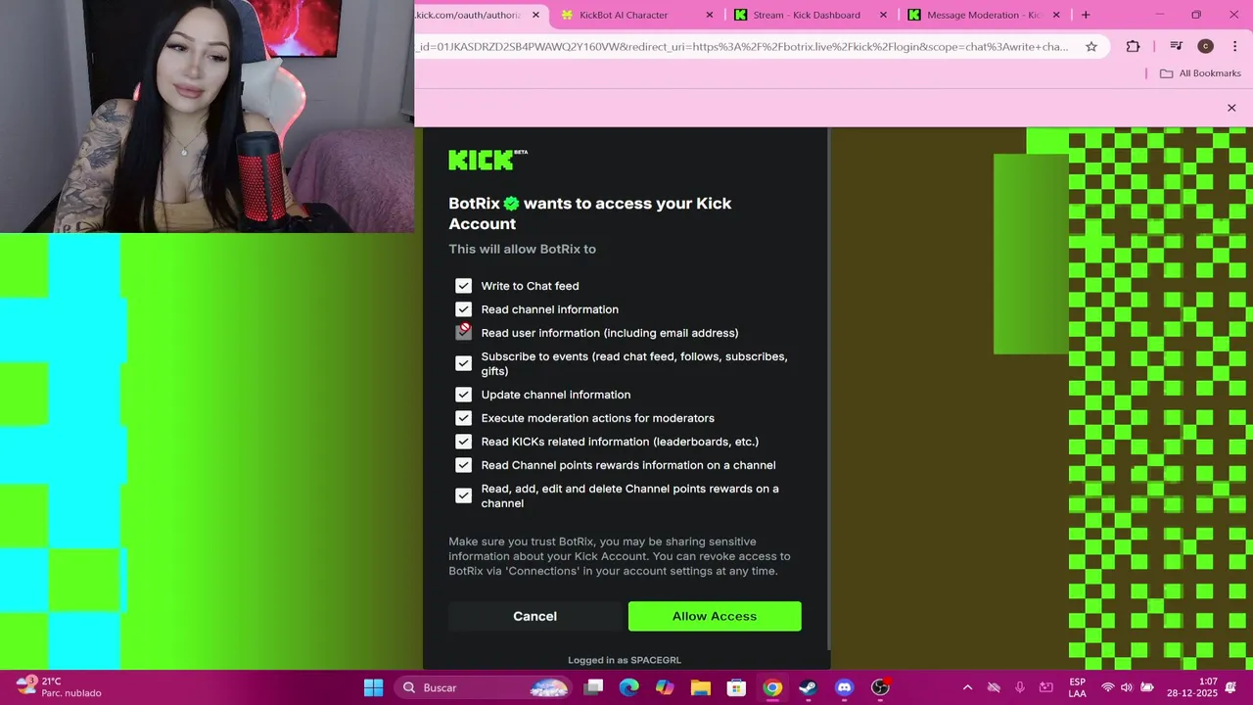Uncheck Read, add, edit and delete rewards

coord(463,495)
